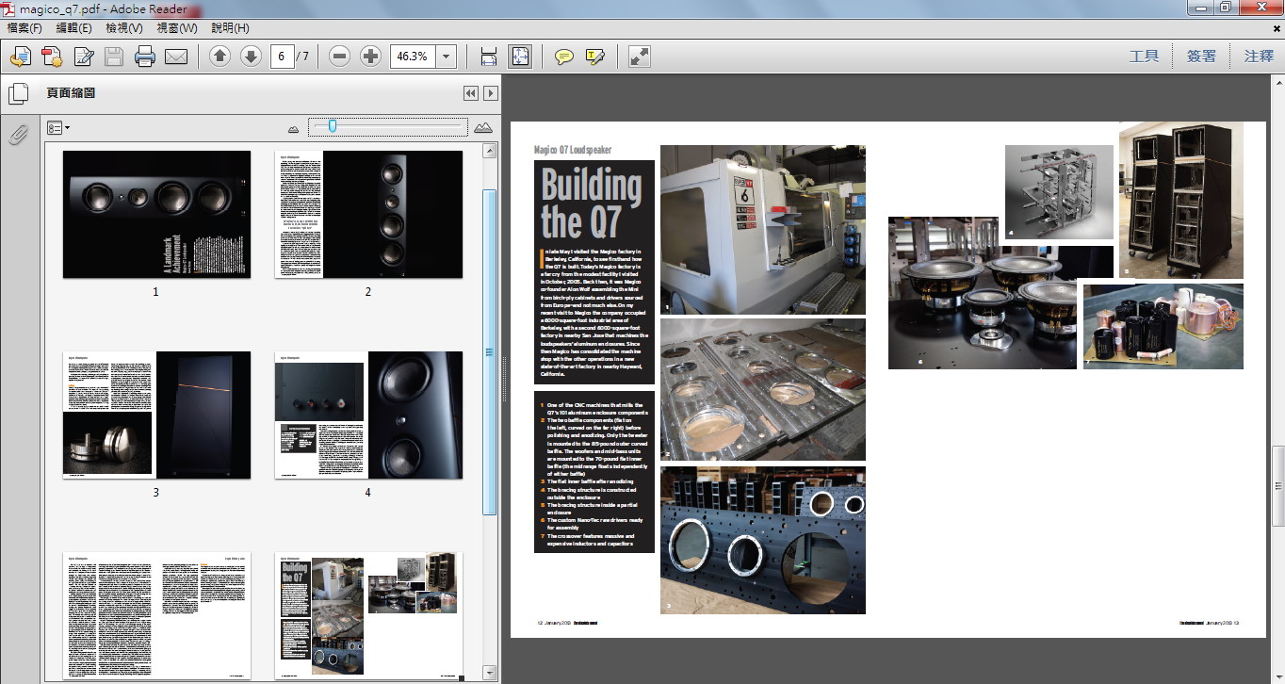1285x684 pixels.
Task: Click the document vertical scrollbar thumb
Action: point(1277,485)
